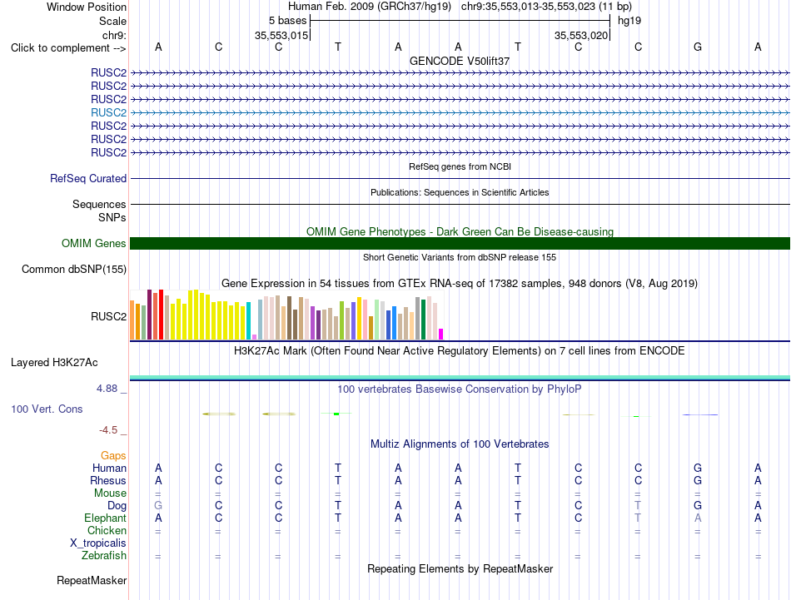Click the RUSC2 label beside the GTEx bar chart

pos(108,316)
